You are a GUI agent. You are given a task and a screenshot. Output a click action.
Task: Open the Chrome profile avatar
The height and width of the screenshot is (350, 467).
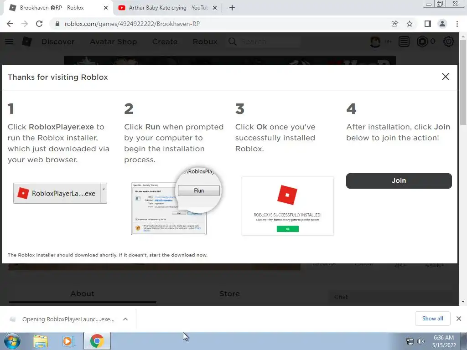(442, 24)
